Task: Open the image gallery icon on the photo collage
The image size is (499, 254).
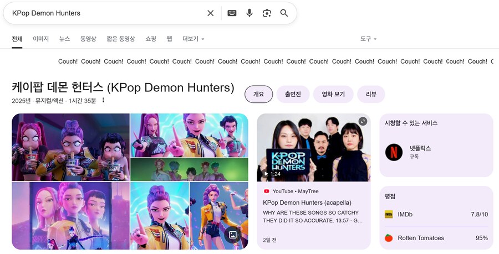Action: pos(233,235)
